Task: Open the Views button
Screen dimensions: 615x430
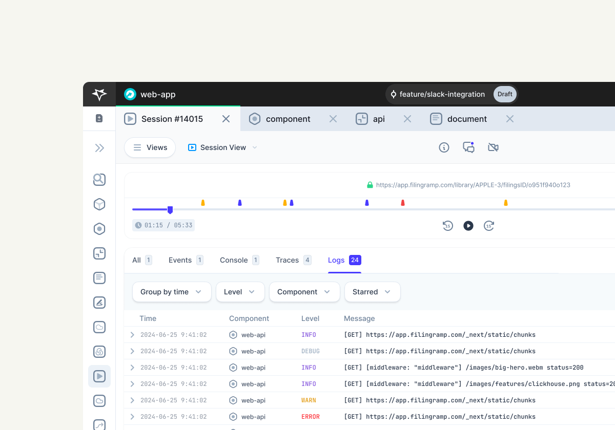Action: pyautogui.click(x=150, y=147)
